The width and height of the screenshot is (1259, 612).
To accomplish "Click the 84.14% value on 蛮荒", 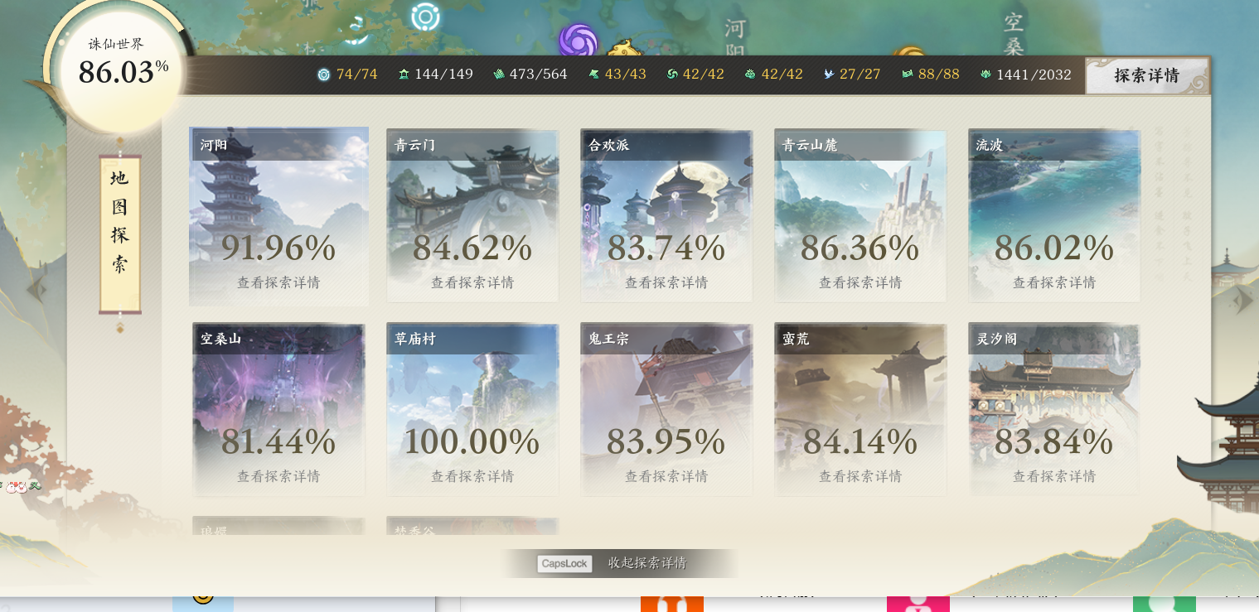I will coord(860,441).
